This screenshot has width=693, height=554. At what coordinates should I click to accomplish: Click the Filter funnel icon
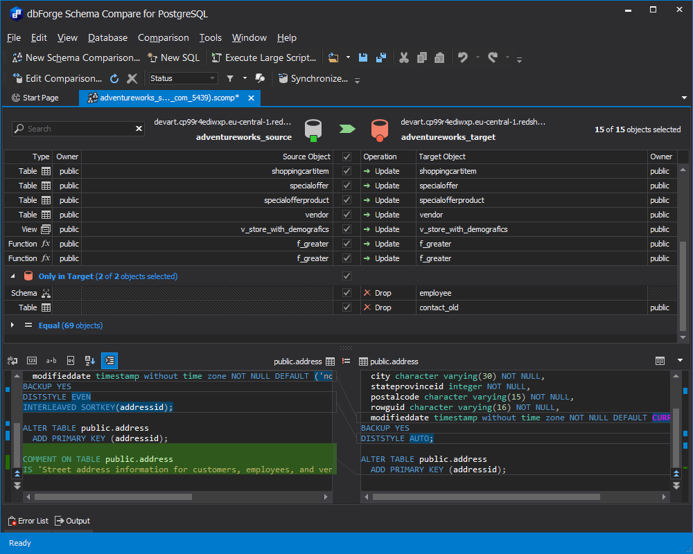point(230,79)
